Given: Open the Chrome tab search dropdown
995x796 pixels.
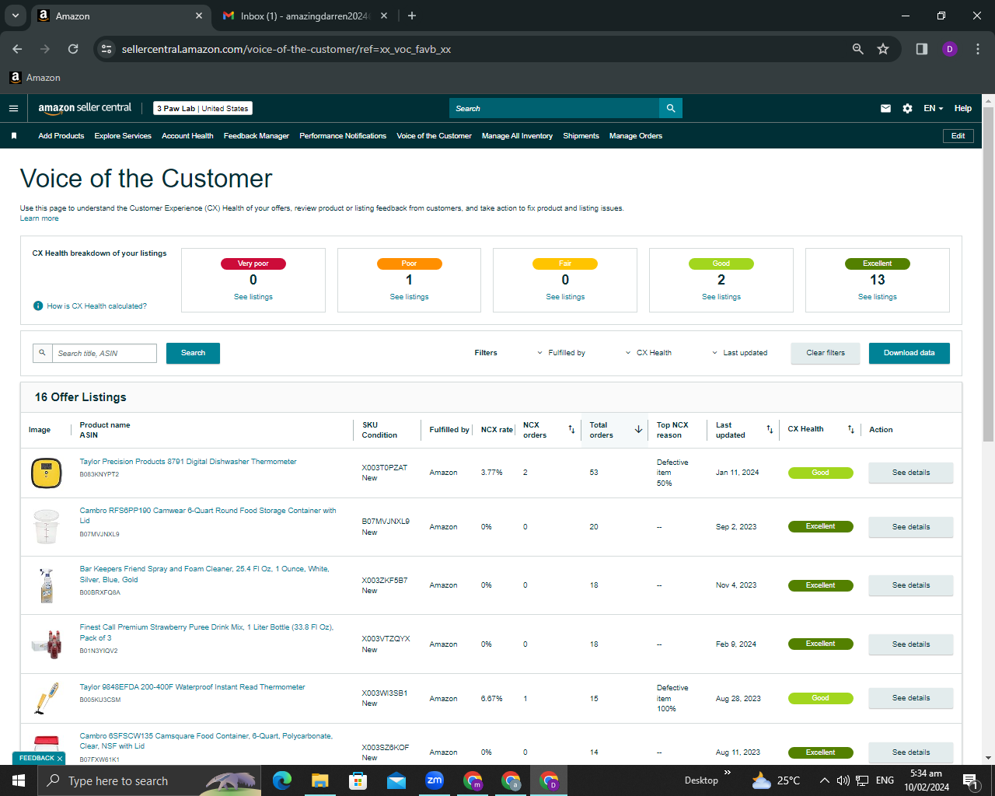Looking at the screenshot, I should point(15,16).
